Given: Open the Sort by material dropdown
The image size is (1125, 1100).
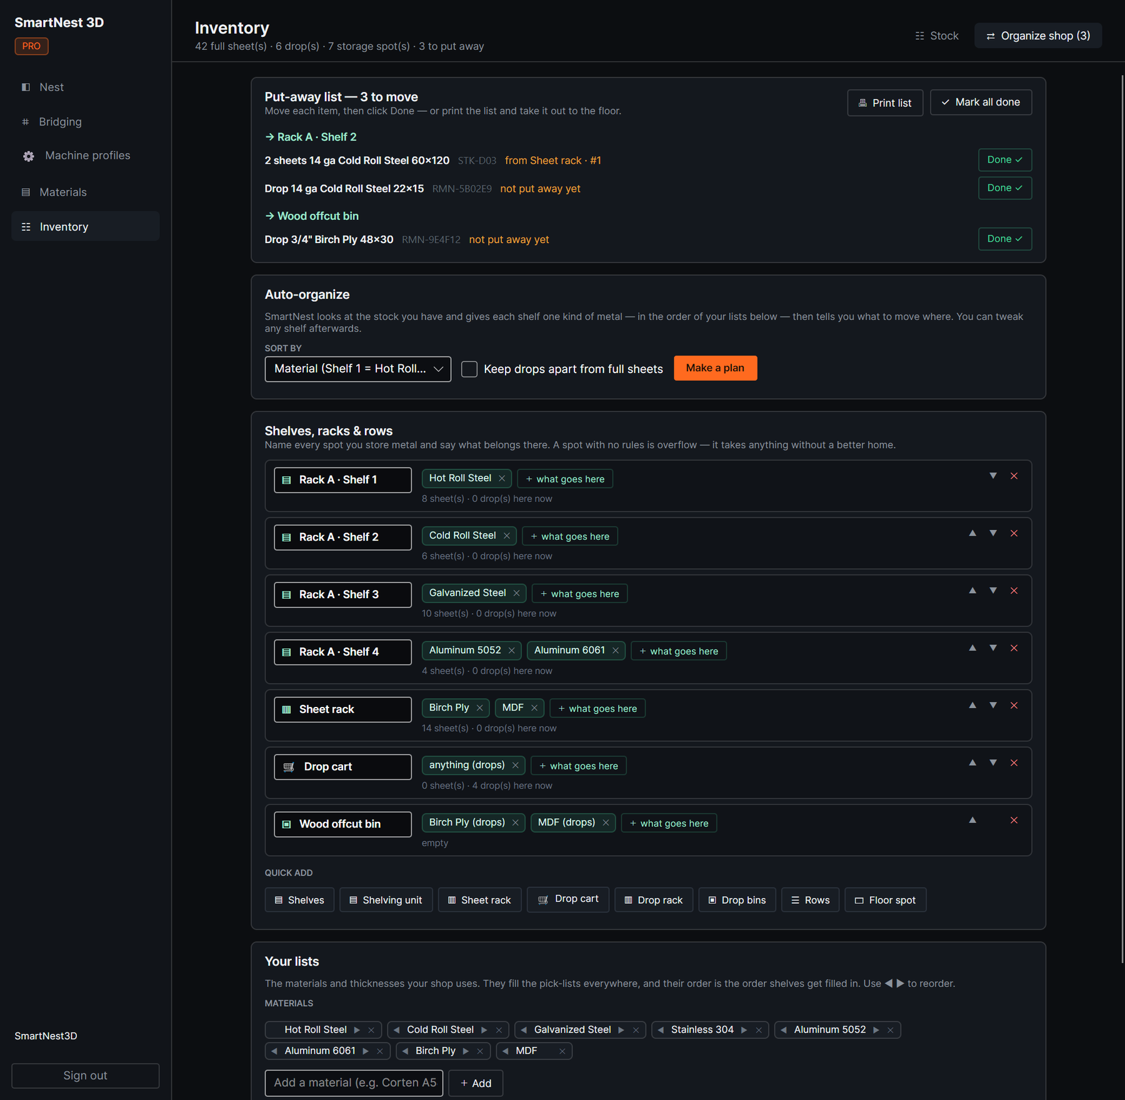Looking at the screenshot, I should 357,369.
